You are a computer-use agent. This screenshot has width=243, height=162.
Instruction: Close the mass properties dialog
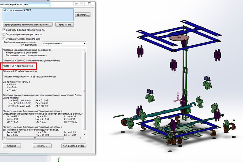[89, 3]
